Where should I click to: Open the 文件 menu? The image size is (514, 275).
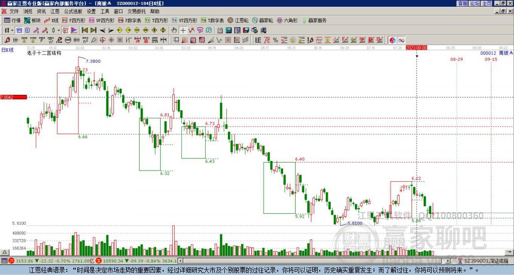pos(14,12)
